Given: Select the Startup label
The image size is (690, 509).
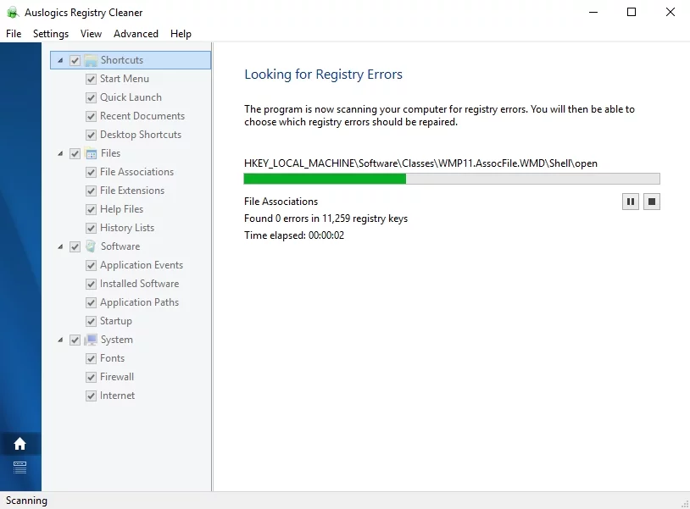Looking at the screenshot, I should [116, 321].
